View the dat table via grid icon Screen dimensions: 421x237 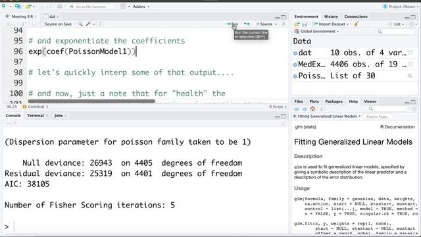pyautogui.click(x=410, y=53)
